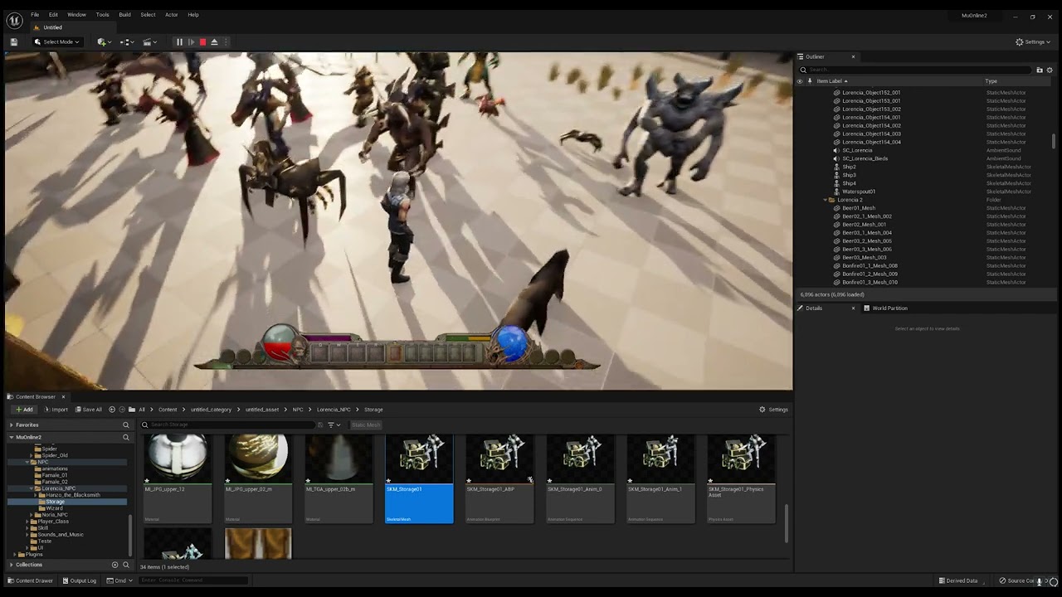Open the SKM_Storage01 skeletal mesh asset
Screen dimensions: 1062x597
[x=419, y=478]
